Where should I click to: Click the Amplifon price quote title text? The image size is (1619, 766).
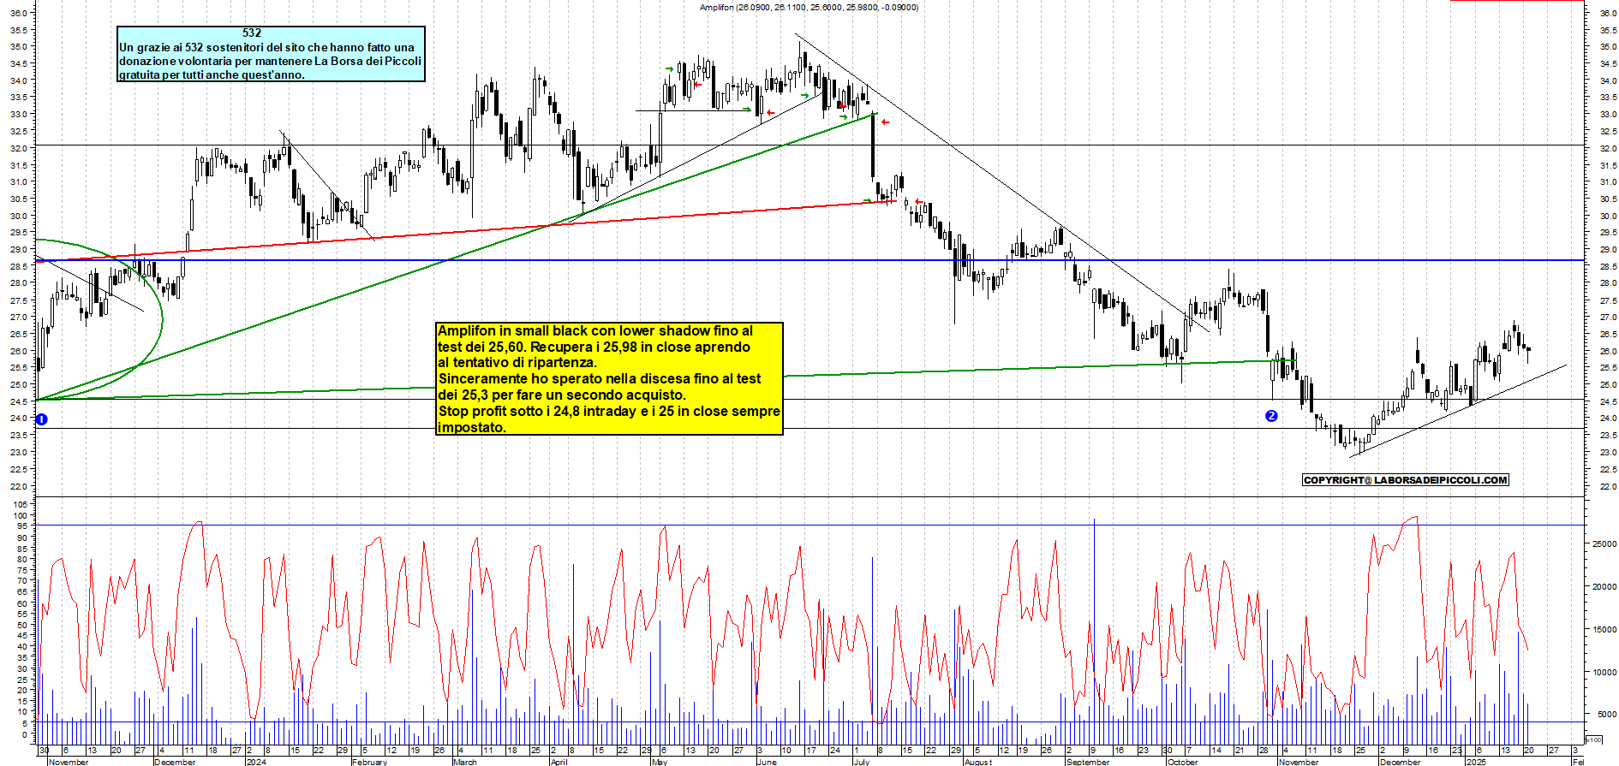(809, 7)
